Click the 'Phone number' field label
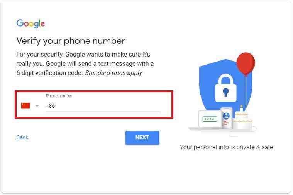 (x=59, y=96)
